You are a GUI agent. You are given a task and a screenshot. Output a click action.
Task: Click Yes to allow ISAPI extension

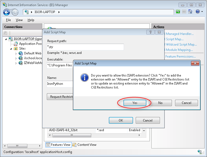click(x=135, y=103)
